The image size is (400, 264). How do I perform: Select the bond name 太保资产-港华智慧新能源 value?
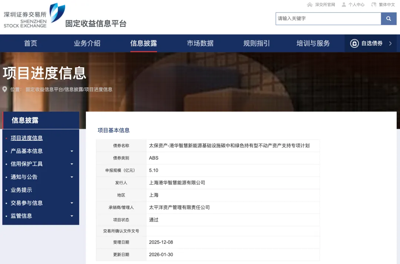(x=229, y=146)
